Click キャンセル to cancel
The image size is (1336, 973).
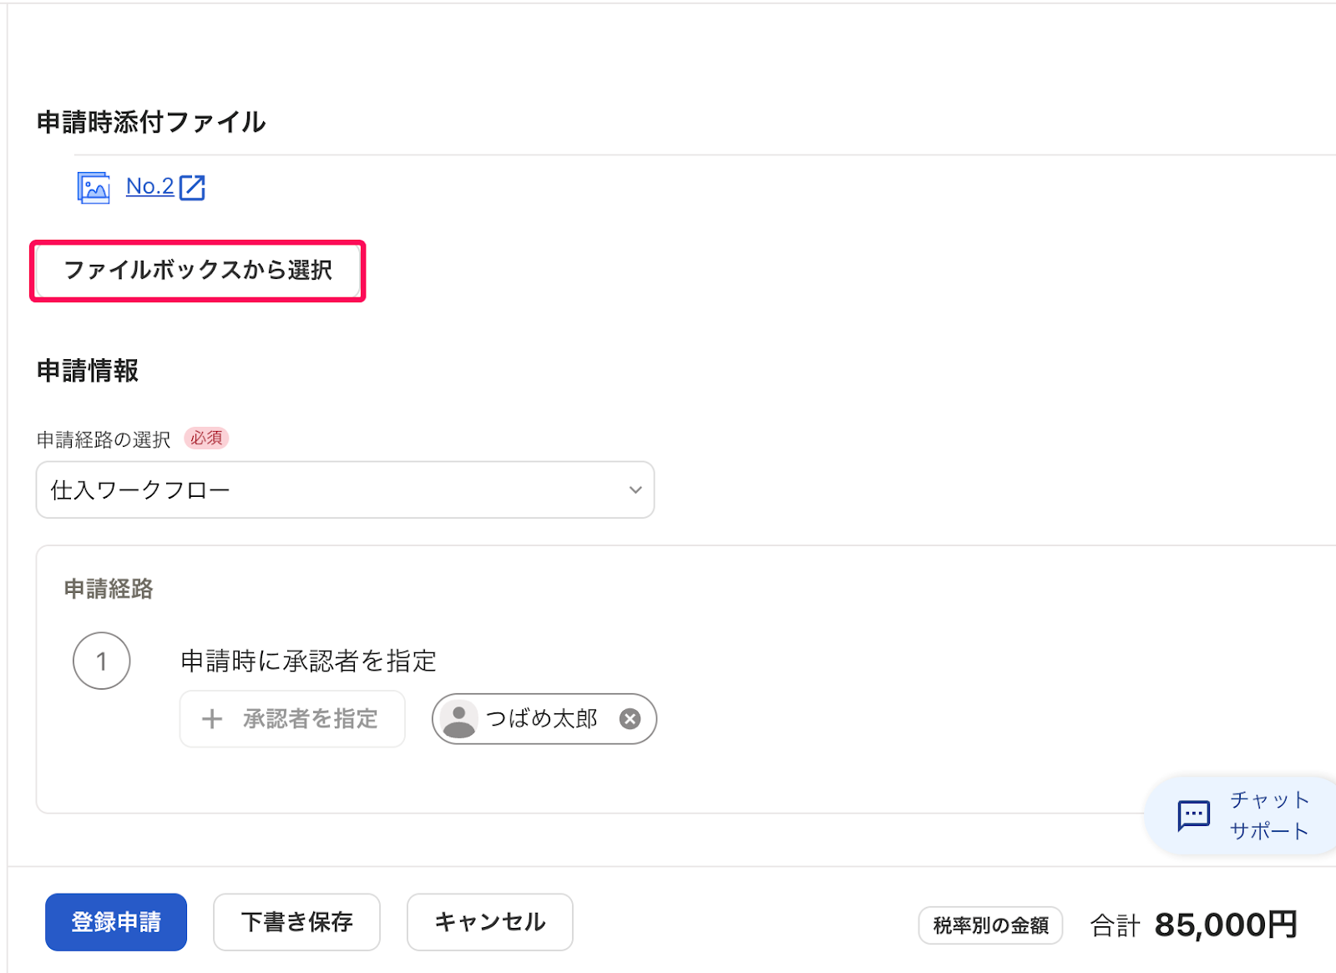(x=490, y=922)
